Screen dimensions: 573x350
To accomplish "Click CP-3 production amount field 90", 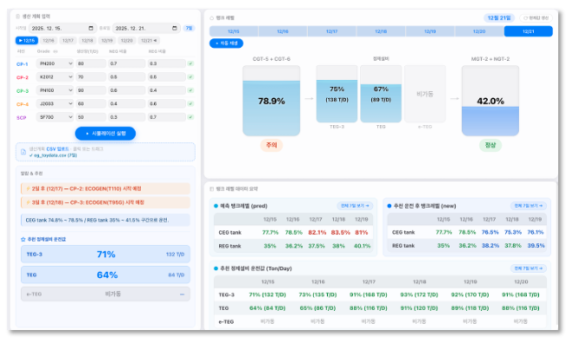I will tap(91, 90).
